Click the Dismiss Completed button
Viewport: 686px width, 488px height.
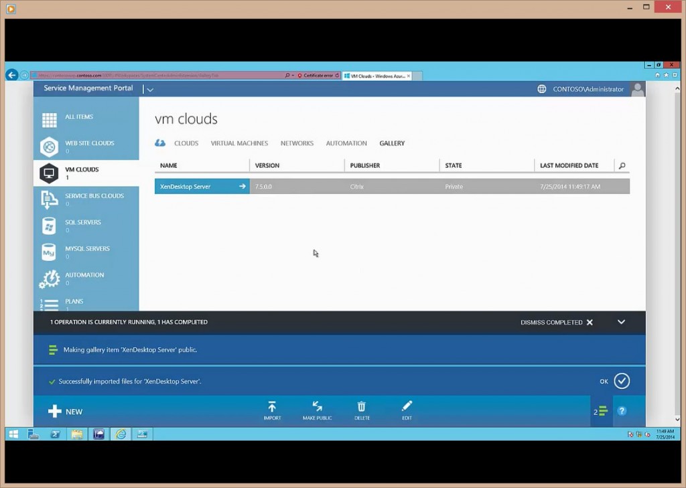556,322
